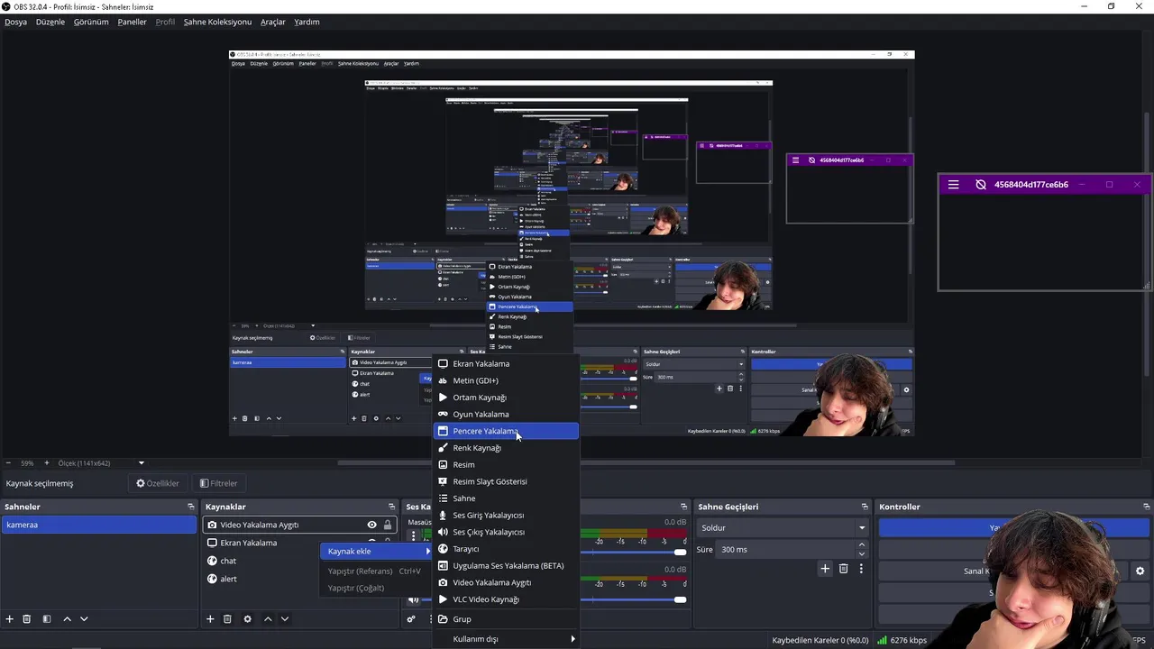Choose Ses Giriş Yakalayıcısı source type
Screen dimensions: 1154x649
click(506, 515)
